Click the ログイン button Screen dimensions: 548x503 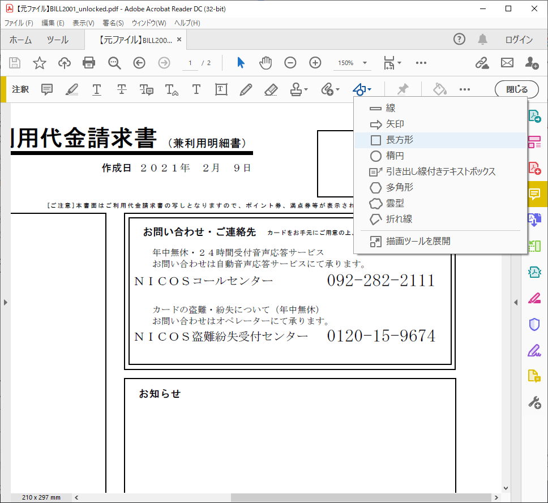point(519,40)
